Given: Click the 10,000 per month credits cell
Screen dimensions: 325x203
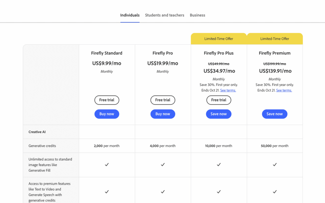Looking at the screenshot, I should 219,146.
